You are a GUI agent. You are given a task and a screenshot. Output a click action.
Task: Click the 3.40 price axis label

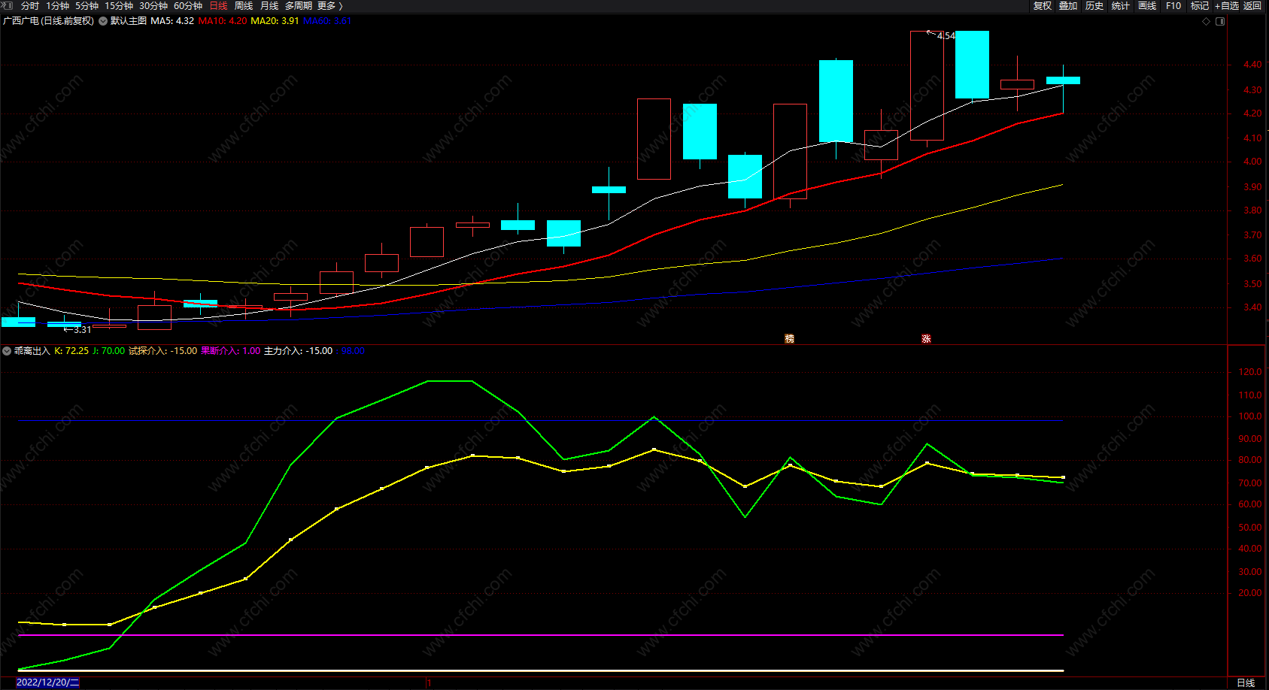pyautogui.click(x=1252, y=307)
